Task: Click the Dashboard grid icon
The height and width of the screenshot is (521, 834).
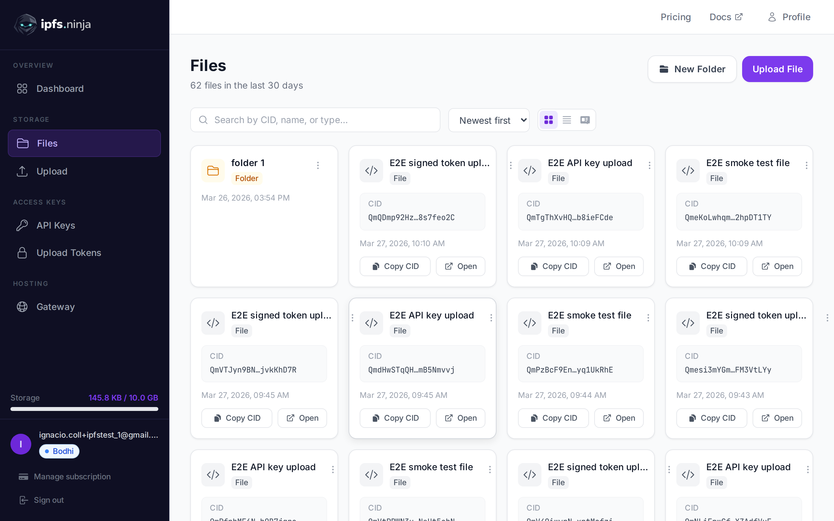Action: 22,89
